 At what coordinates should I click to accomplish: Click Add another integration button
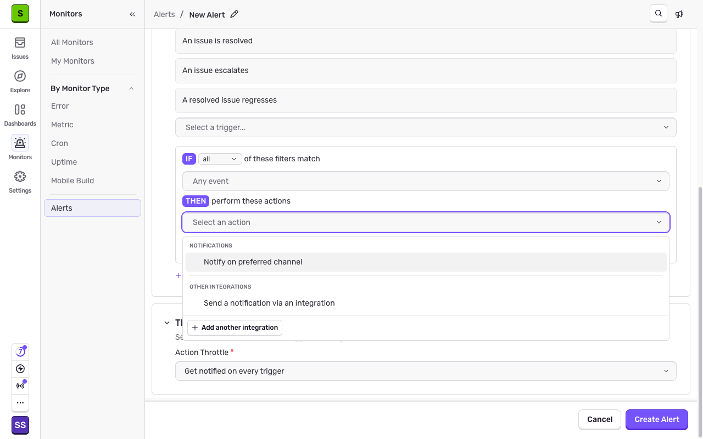click(235, 328)
